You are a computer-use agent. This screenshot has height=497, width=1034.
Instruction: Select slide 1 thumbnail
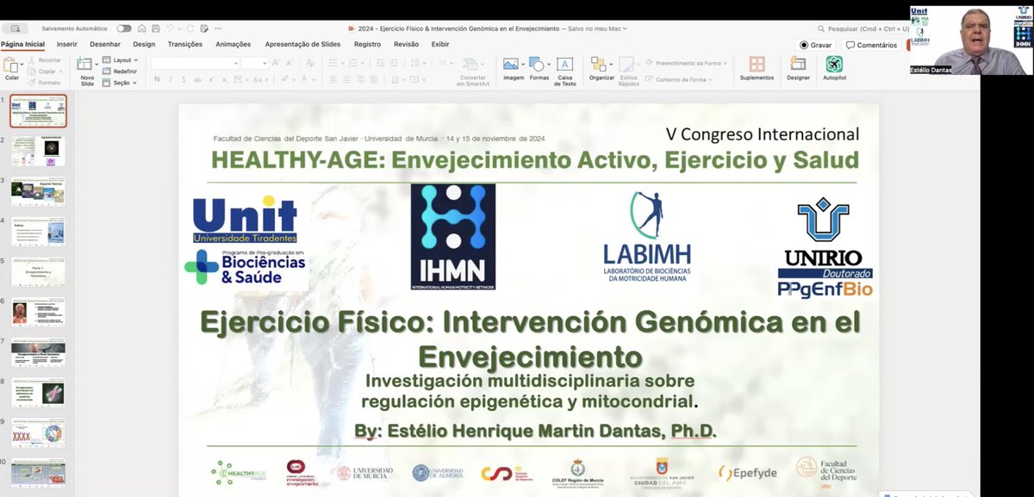pos(38,110)
